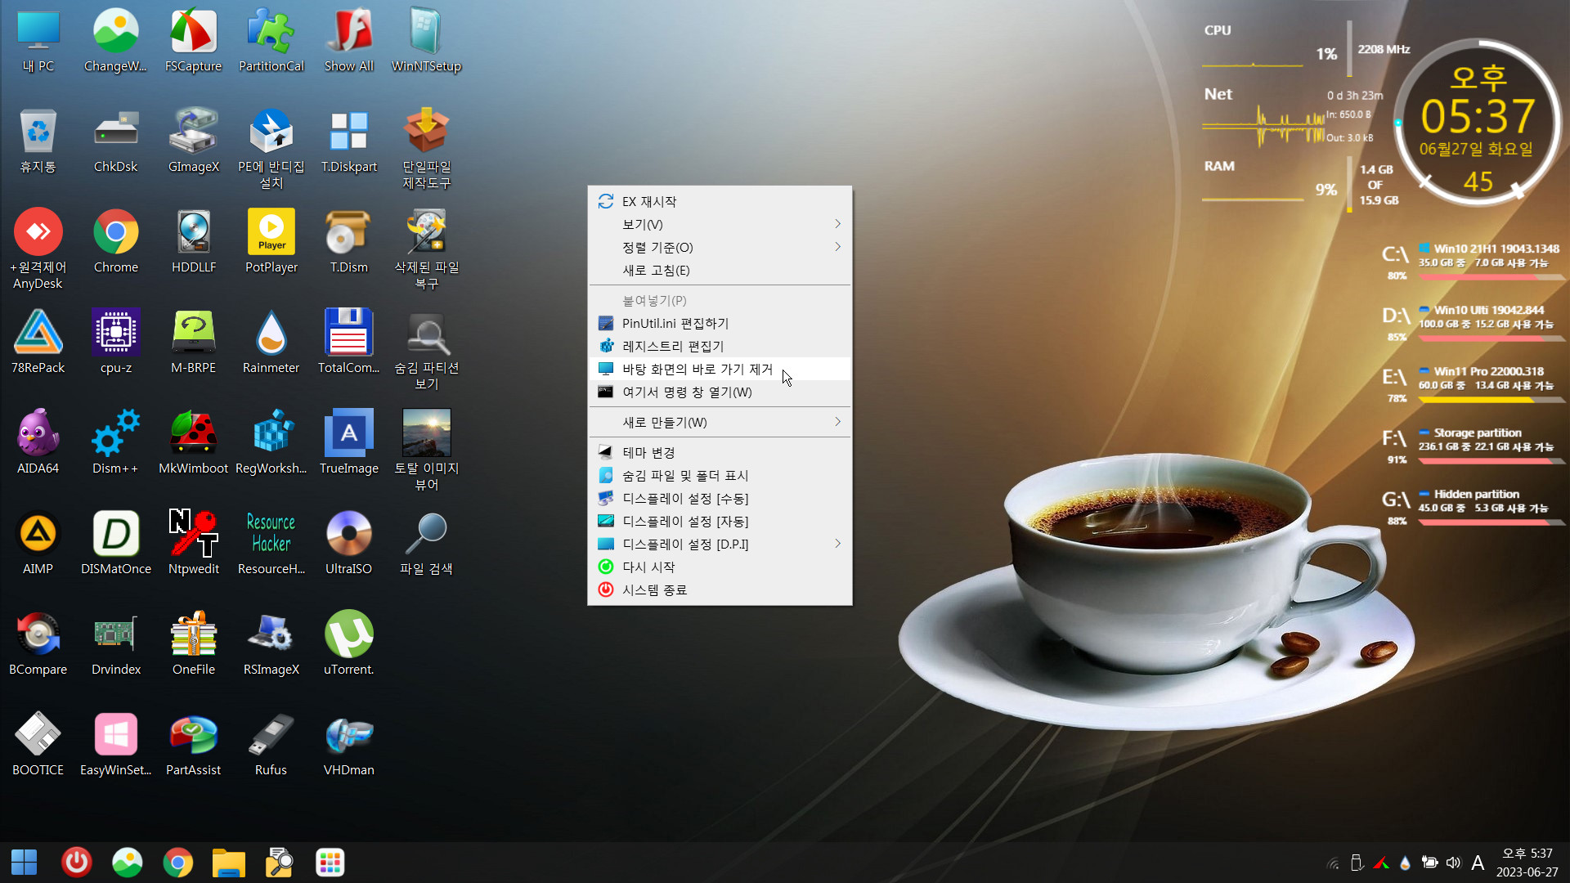Open the ChangeWallpaper desktop icon
Image resolution: width=1570 pixels, height=883 pixels.
click(115, 41)
